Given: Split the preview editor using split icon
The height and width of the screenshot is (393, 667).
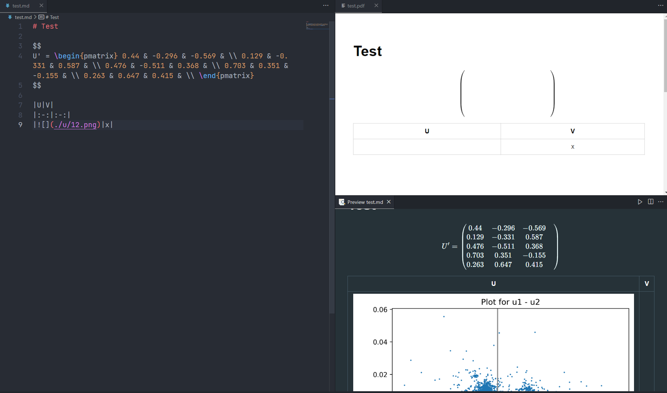Looking at the screenshot, I should [651, 202].
